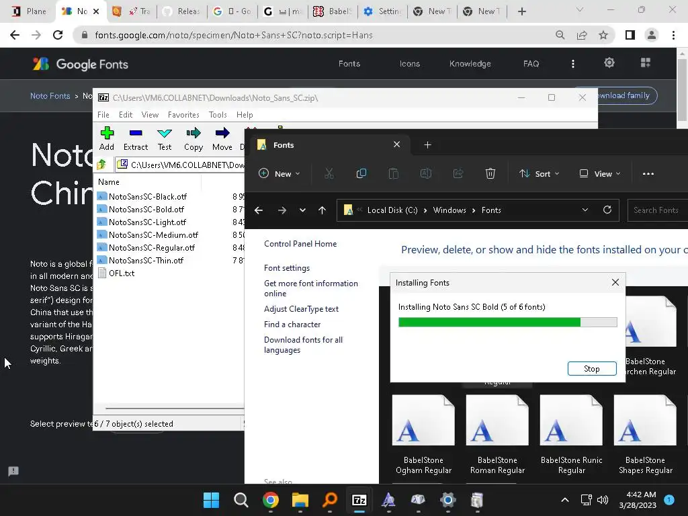Viewport: 688px width, 516px height.
Task: Open the 7-Zip taskbar icon
Action: 359,500
